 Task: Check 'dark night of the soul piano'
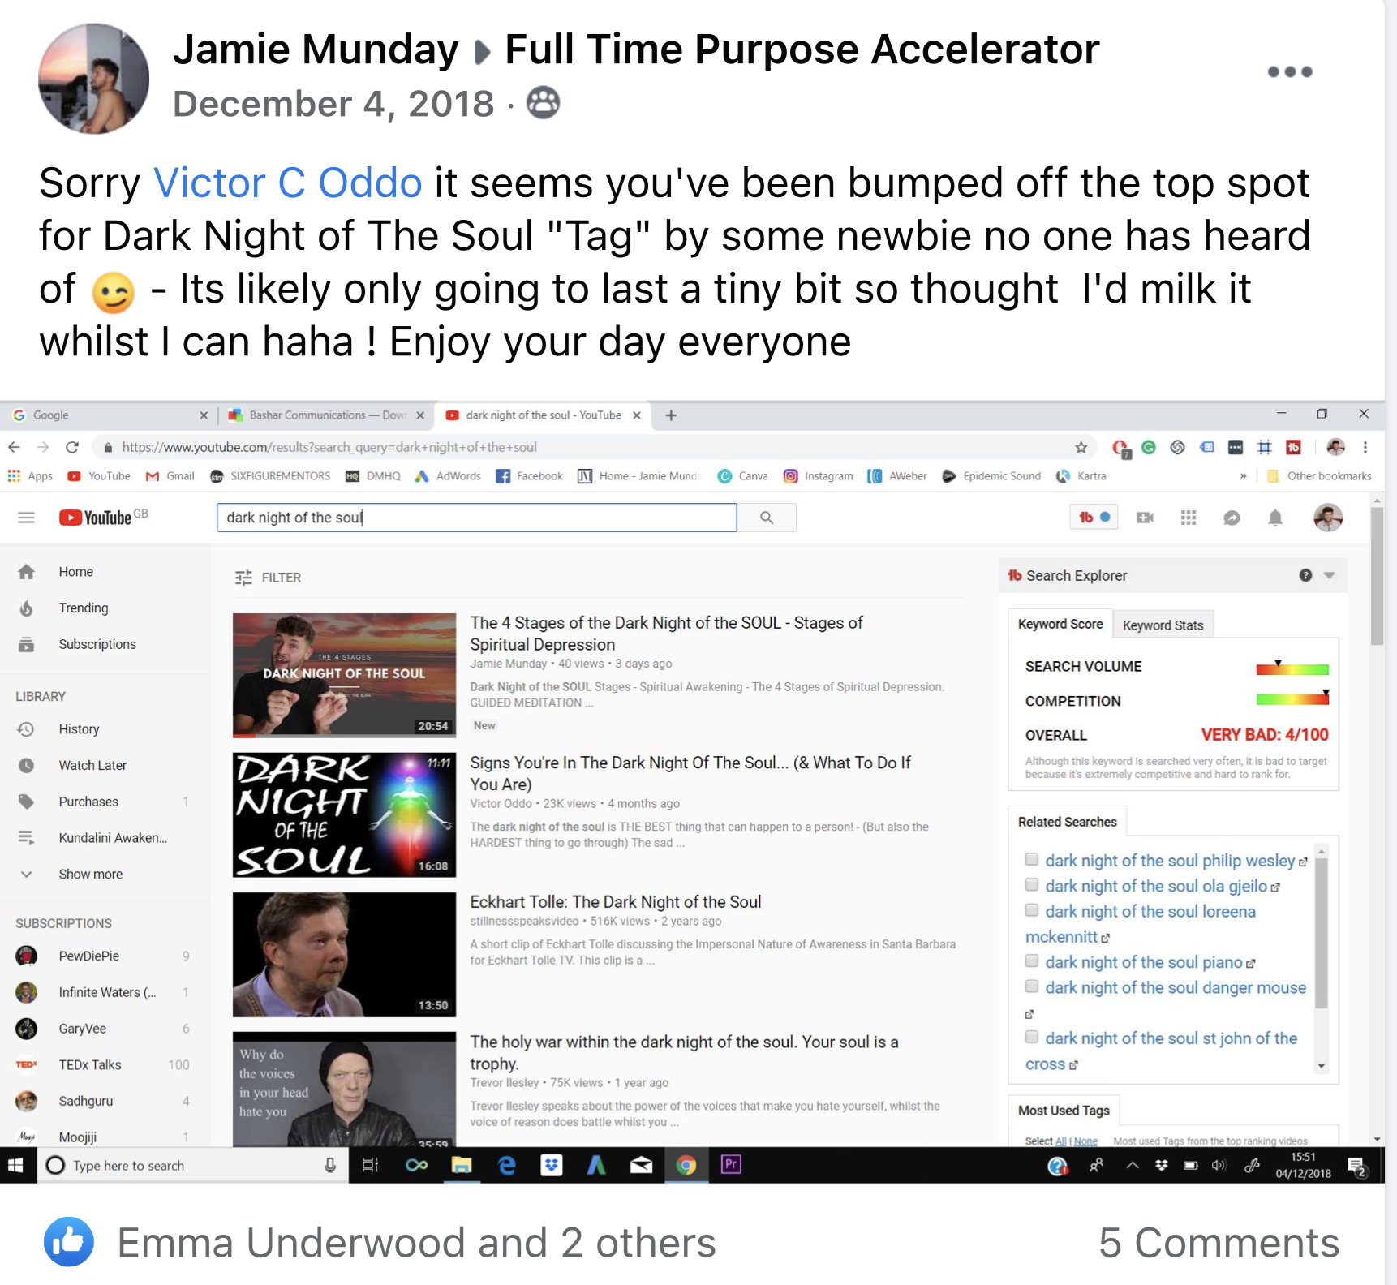[1032, 961]
